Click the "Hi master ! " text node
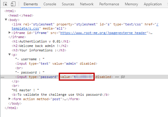 25,90
